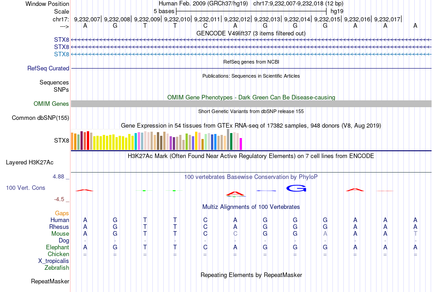
Task: Click the X_tropicalis species label
Action: point(54,261)
